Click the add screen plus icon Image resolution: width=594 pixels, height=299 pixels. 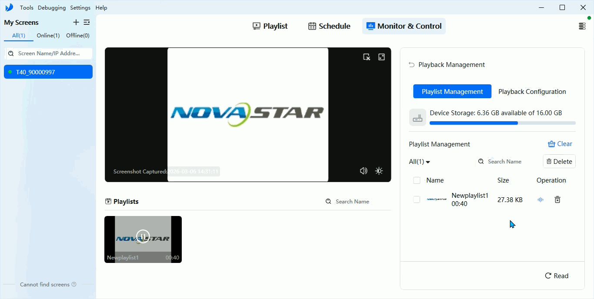76,22
